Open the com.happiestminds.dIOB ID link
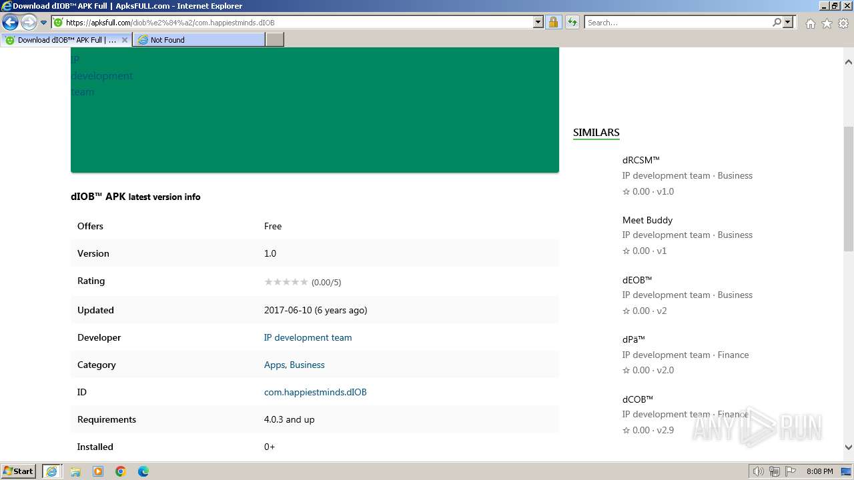The width and height of the screenshot is (854, 480). (x=315, y=392)
